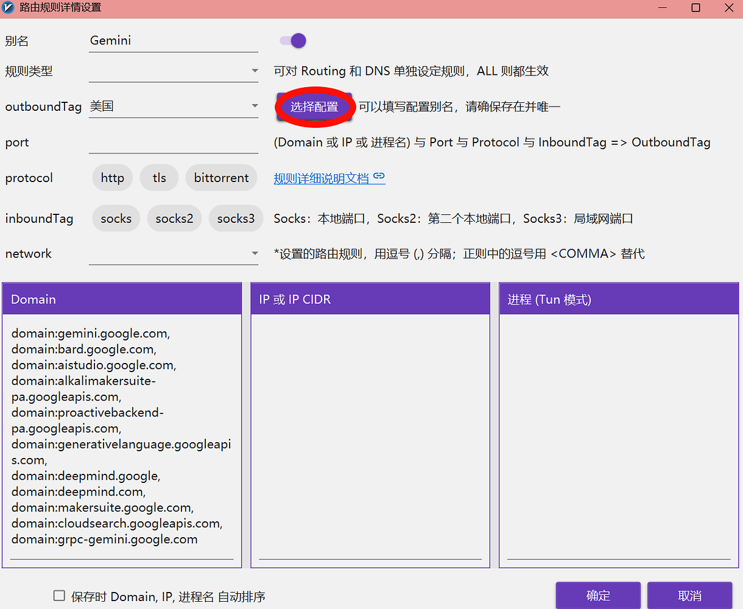The height and width of the screenshot is (609, 743).
Task: Toggle the socks inboundTag chip
Action: point(116,219)
